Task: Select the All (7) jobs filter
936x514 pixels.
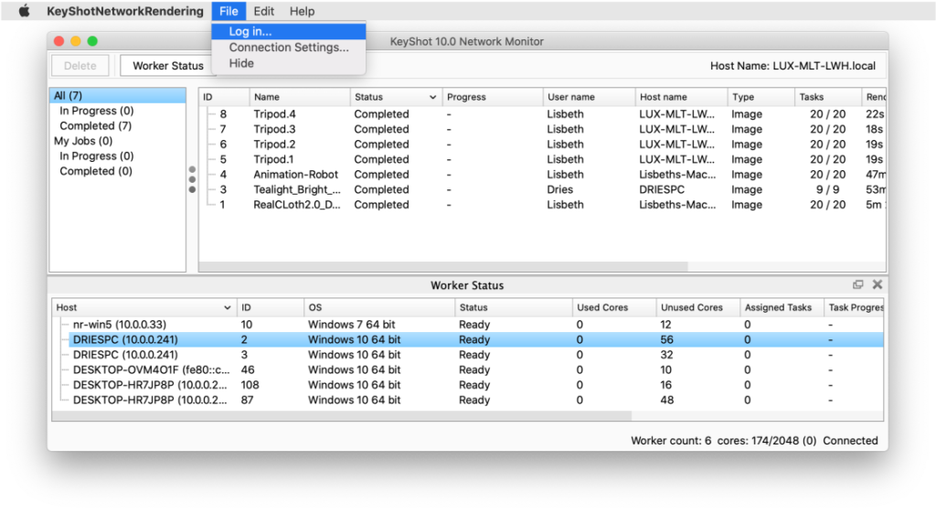Action: pos(69,96)
